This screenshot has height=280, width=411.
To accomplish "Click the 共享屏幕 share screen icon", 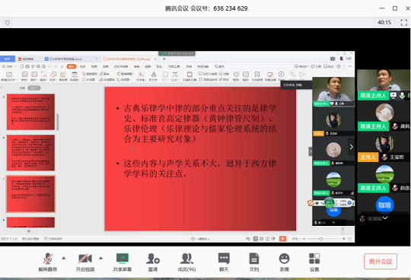I will point(123,262).
